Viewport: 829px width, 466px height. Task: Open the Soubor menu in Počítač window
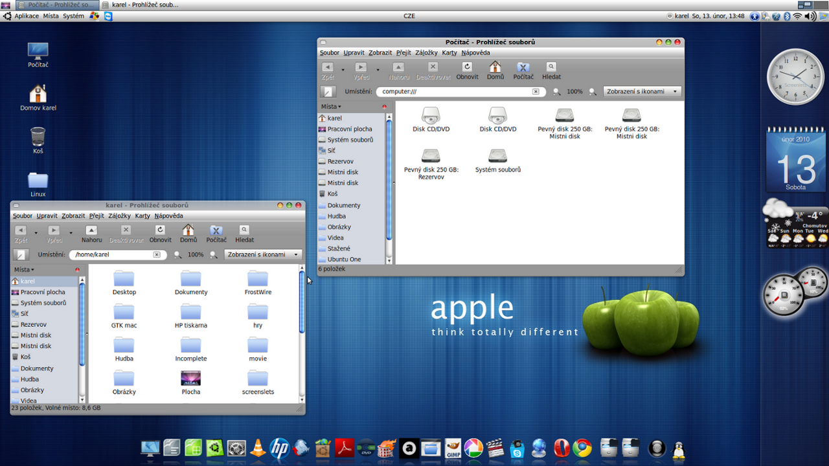[330, 53]
